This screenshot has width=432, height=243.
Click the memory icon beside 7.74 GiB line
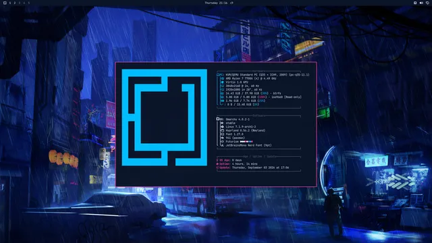[x=222, y=101]
